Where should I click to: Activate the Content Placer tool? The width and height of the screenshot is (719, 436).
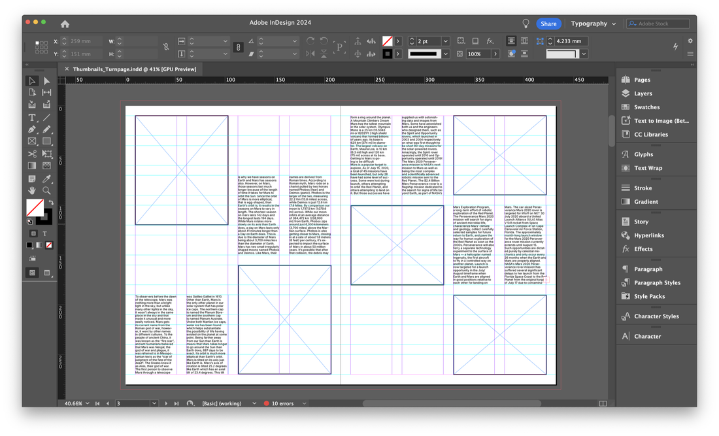point(47,105)
